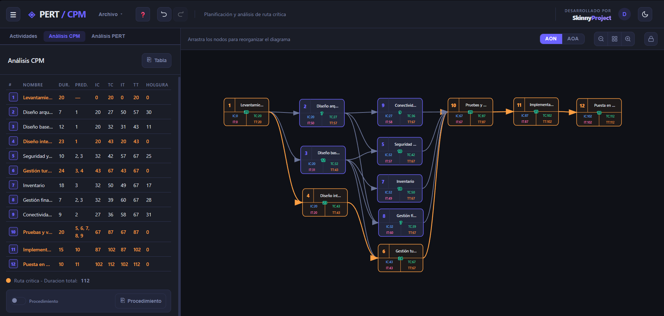Undo the last action
Image resolution: width=664 pixels, height=316 pixels.
pos(164,14)
